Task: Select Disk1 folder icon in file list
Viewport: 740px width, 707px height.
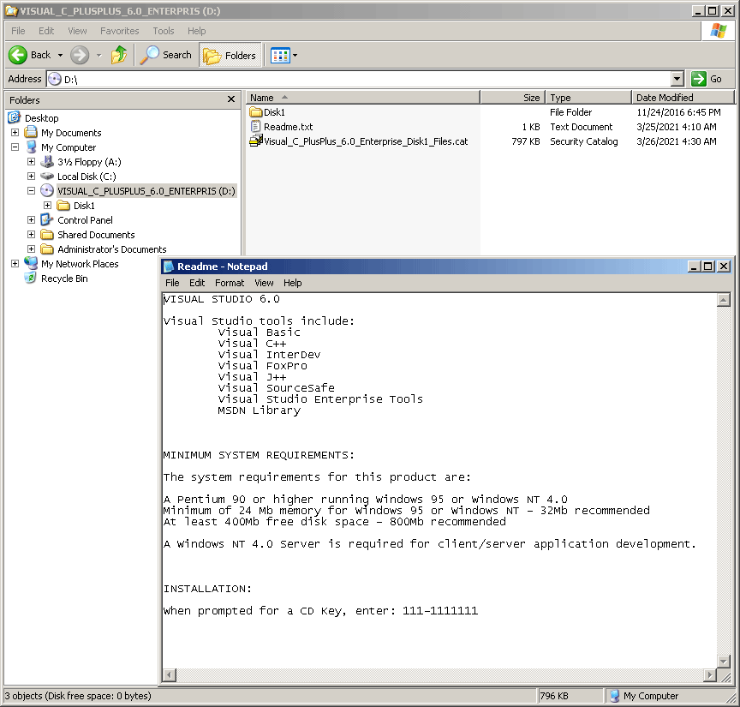Action: [x=256, y=112]
